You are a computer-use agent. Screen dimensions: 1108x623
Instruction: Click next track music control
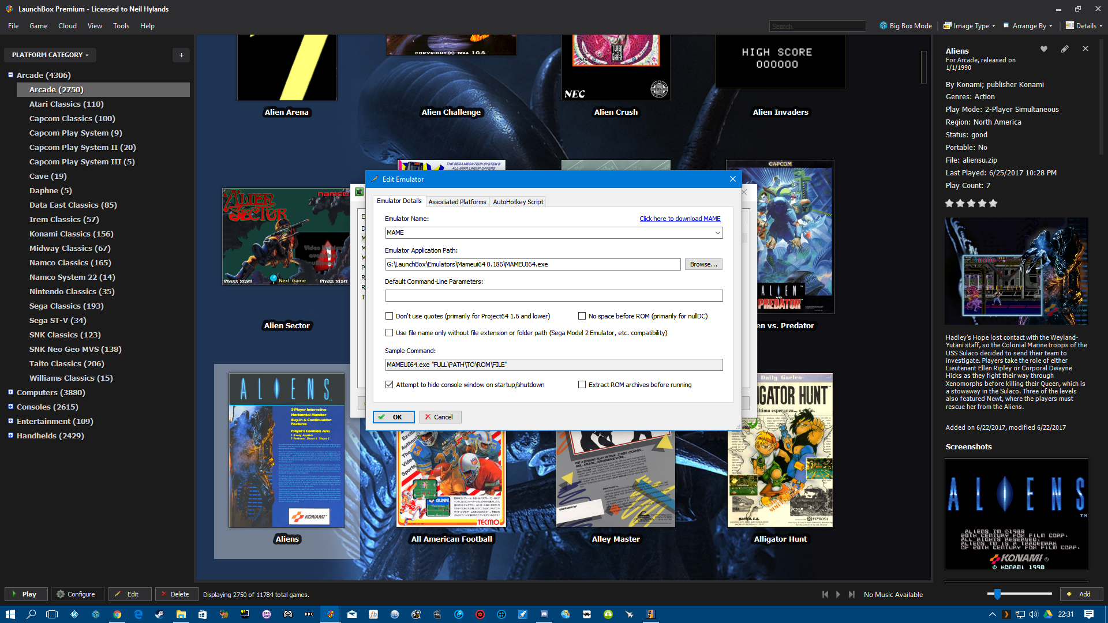click(x=851, y=594)
